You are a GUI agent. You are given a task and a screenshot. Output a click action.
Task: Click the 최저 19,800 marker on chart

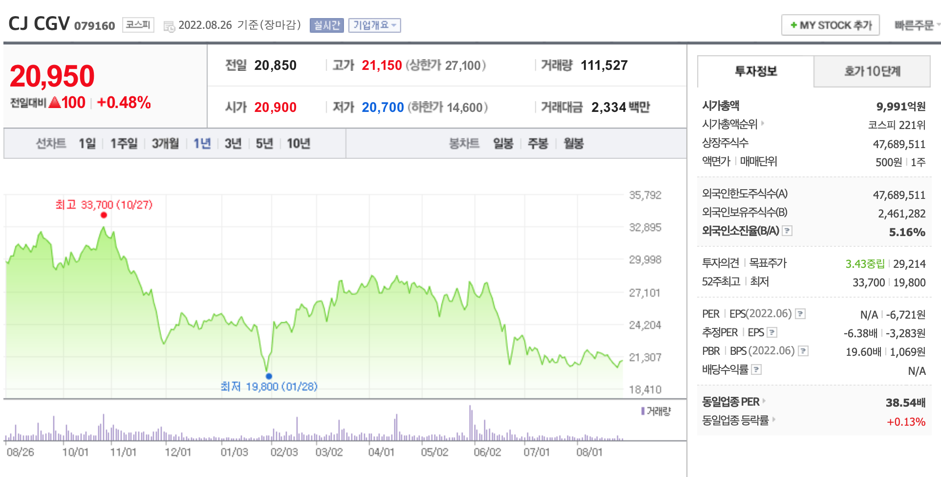pyautogui.click(x=269, y=376)
